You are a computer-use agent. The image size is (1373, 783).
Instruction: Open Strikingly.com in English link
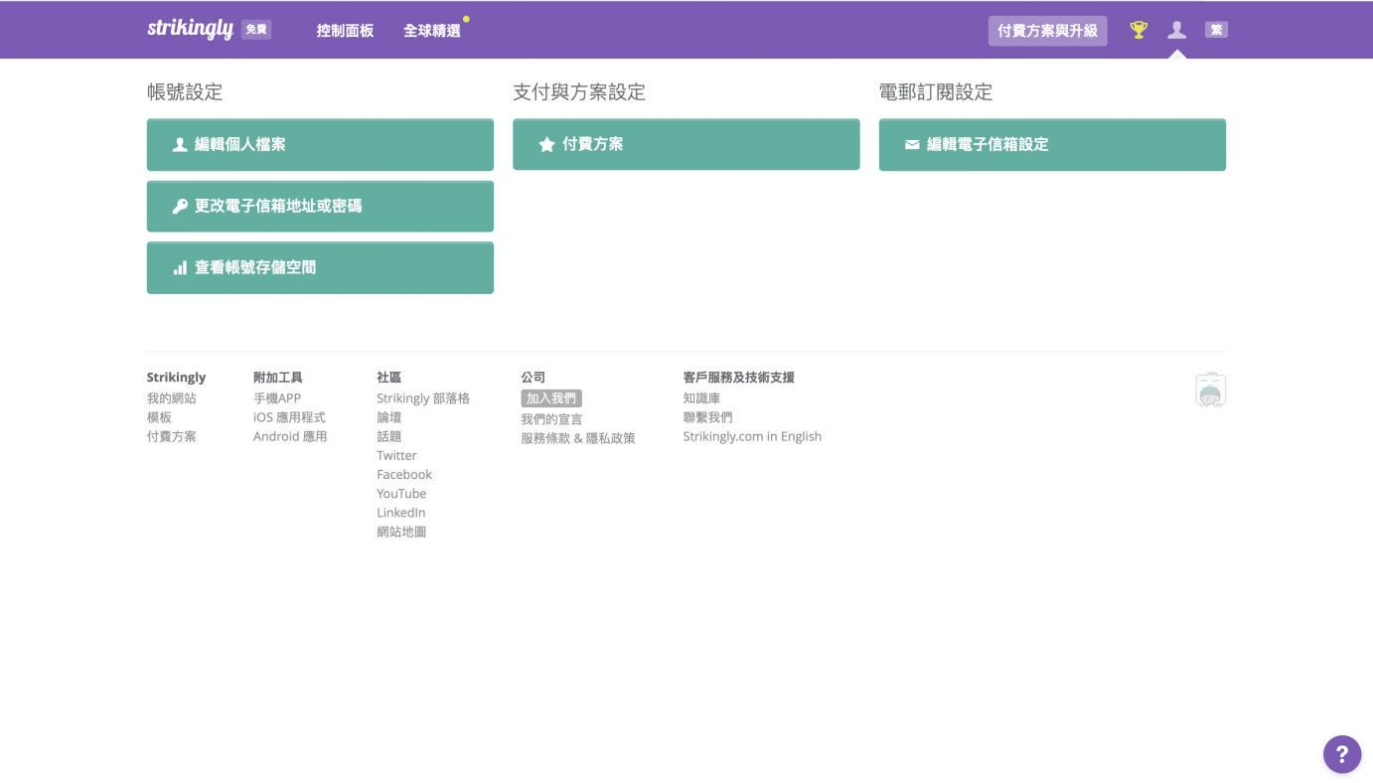[x=752, y=436]
